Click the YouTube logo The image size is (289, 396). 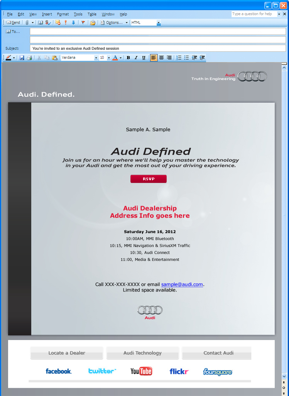pyautogui.click(x=141, y=371)
